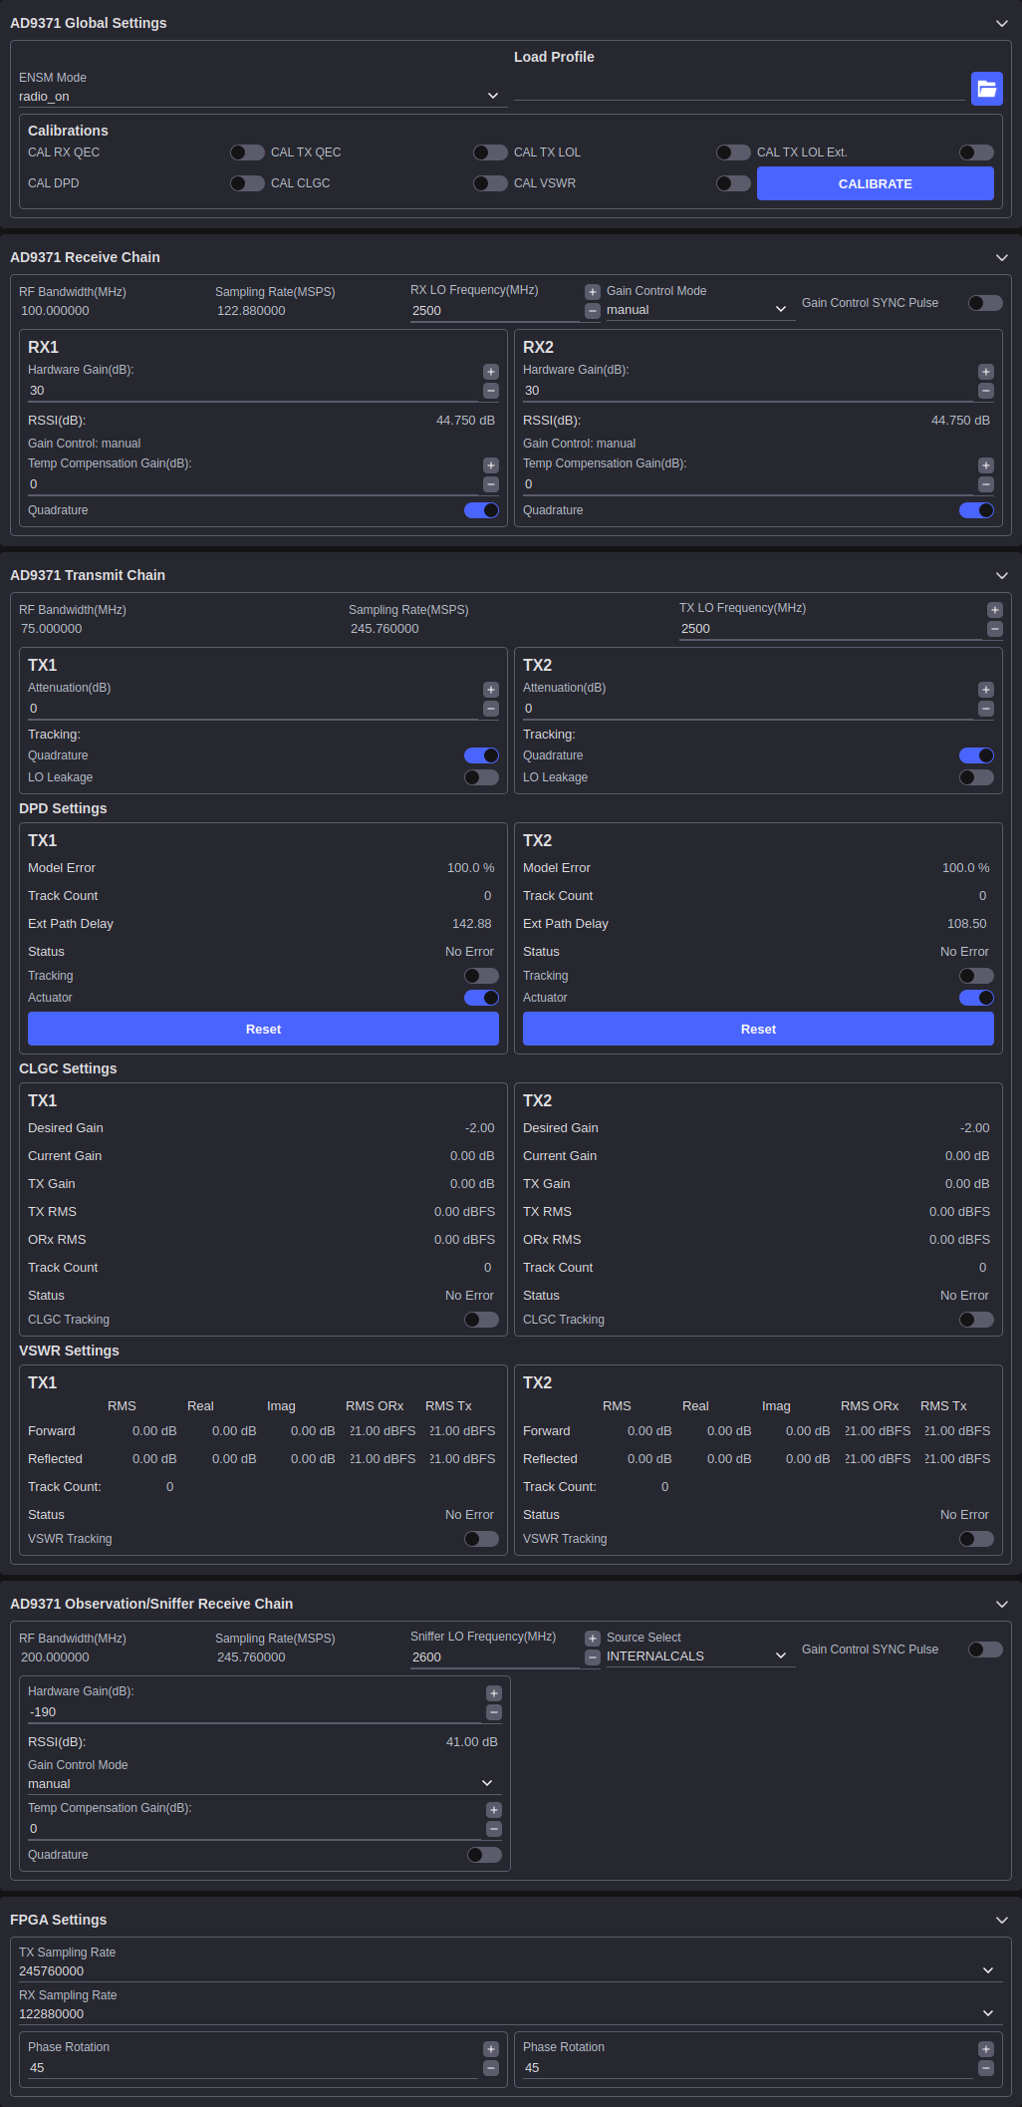
Task: Decrease TX2 Attenuation with minus
Action: click(985, 709)
